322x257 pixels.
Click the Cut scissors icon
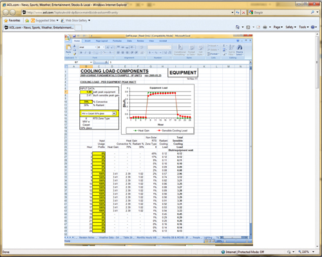pyautogui.click(x=75, y=46)
